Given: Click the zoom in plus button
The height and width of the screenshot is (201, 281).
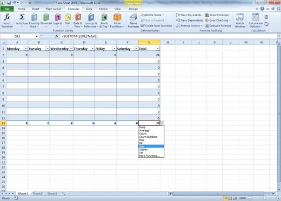Looking at the screenshot, I should point(278,198).
